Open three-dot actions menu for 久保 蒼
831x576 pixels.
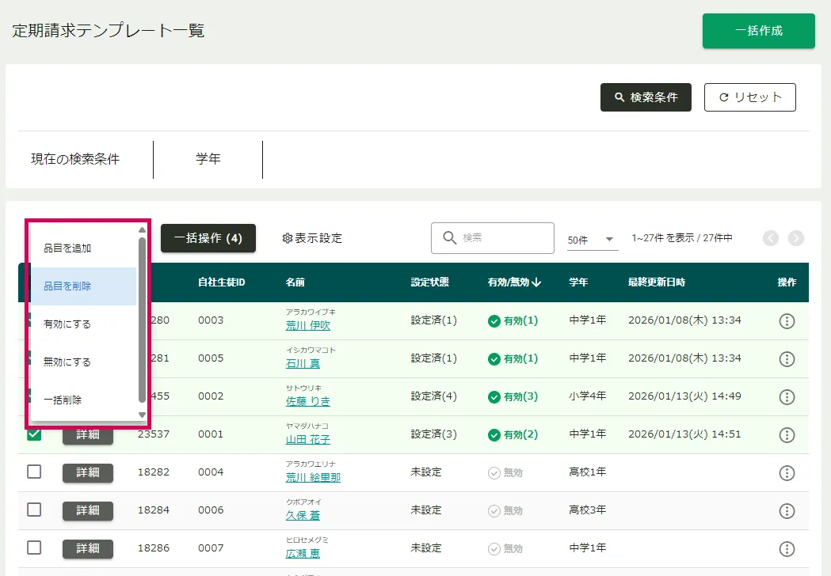787,511
